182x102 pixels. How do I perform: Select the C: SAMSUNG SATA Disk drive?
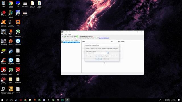point(72,41)
